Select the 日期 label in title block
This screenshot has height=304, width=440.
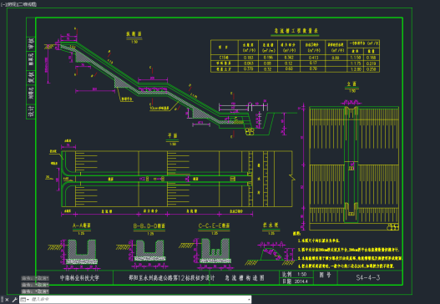click(x=286, y=281)
